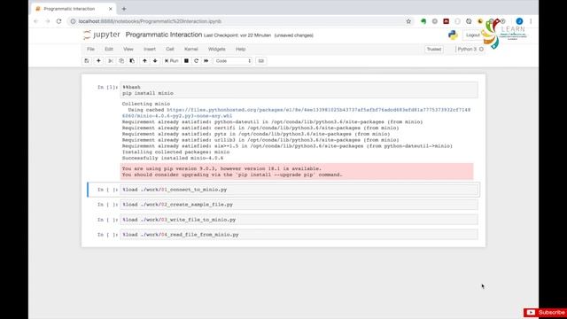Click the red extension icon in toolbar
Viewport: 567px width, 319px height.
pos(446,21)
